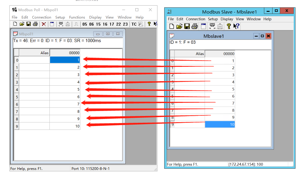Create new document in Modbus Slave toolbar
299x174 pixels.
click(x=172, y=26)
